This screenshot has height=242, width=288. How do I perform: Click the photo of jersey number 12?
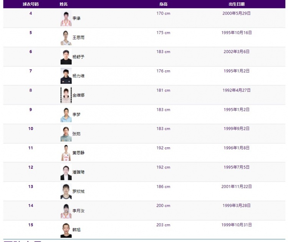click(x=66, y=172)
